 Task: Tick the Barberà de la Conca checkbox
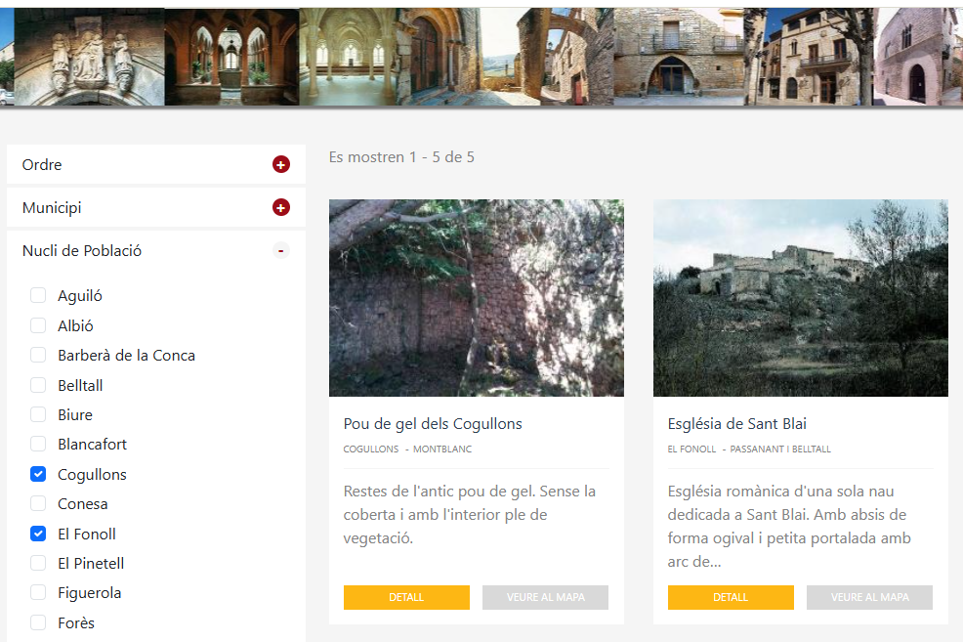38,356
